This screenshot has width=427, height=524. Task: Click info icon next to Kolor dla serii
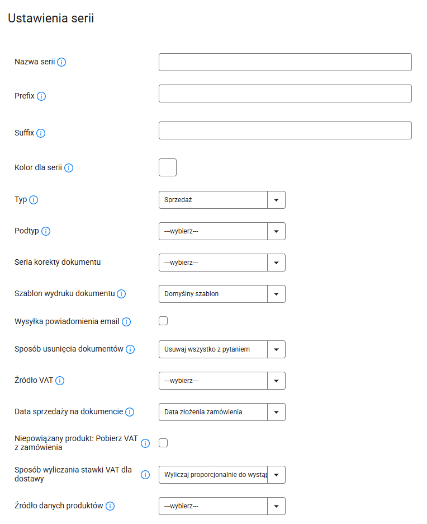pyautogui.click(x=69, y=167)
